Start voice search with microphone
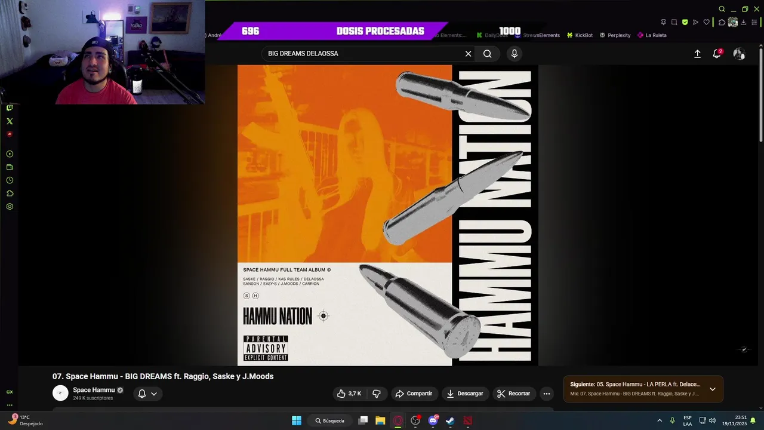 pos(515,54)
